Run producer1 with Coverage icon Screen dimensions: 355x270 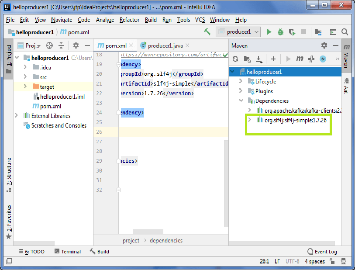pos(292,32)
